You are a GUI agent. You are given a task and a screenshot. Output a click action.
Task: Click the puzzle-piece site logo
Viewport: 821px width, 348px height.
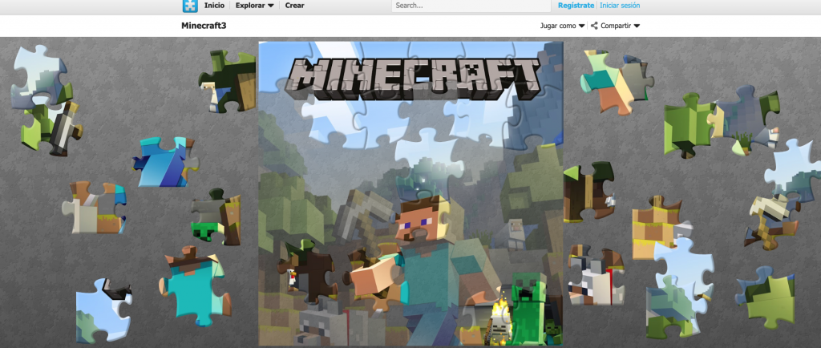point(189,6)
